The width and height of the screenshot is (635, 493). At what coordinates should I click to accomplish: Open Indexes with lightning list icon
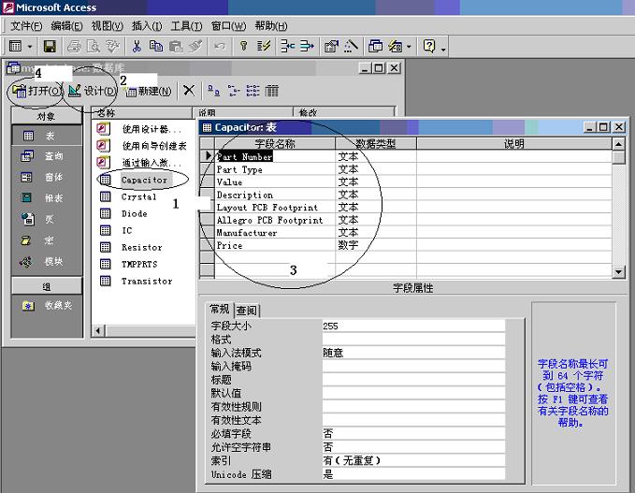tap(263, 46)
